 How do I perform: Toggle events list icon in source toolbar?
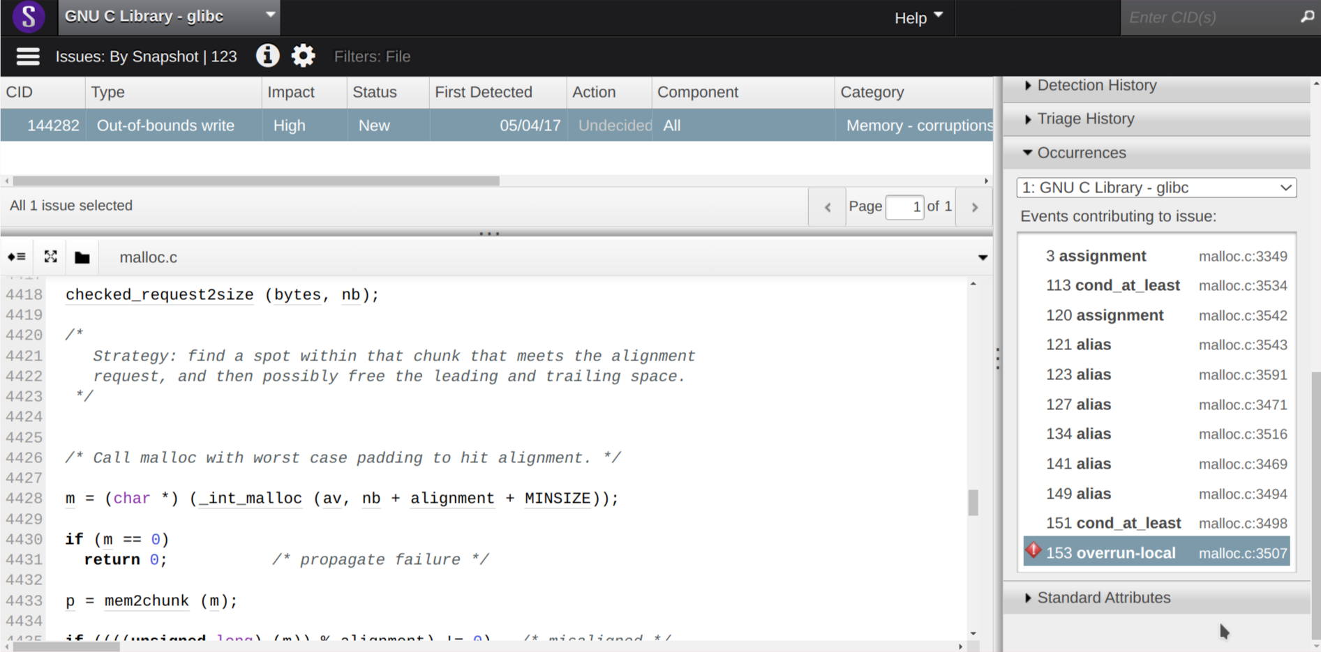click(17, 257)
